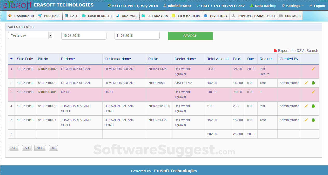Click the Item Masters list icon
This screenshot has height=175, width=328.
click(174, 16)
